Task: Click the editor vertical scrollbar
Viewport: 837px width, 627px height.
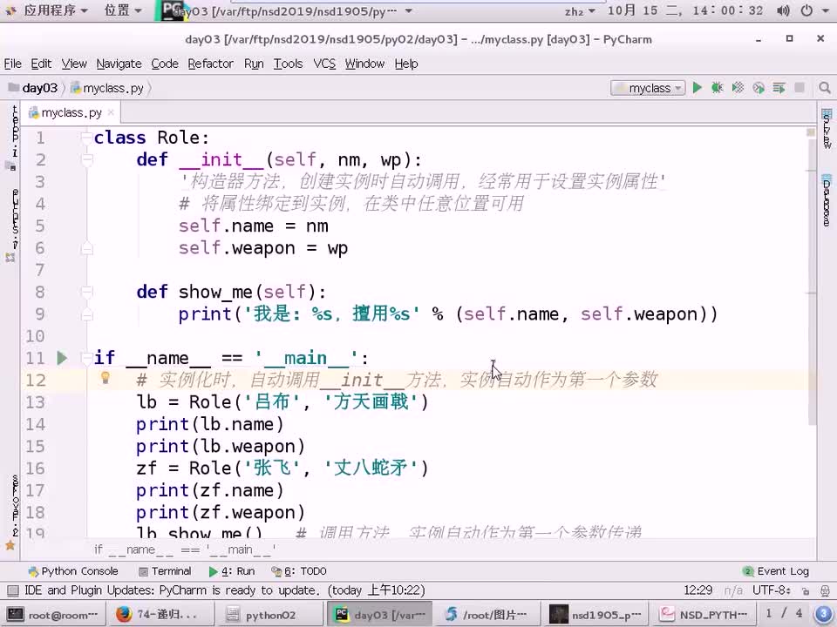Action: [x=812, y=282]
